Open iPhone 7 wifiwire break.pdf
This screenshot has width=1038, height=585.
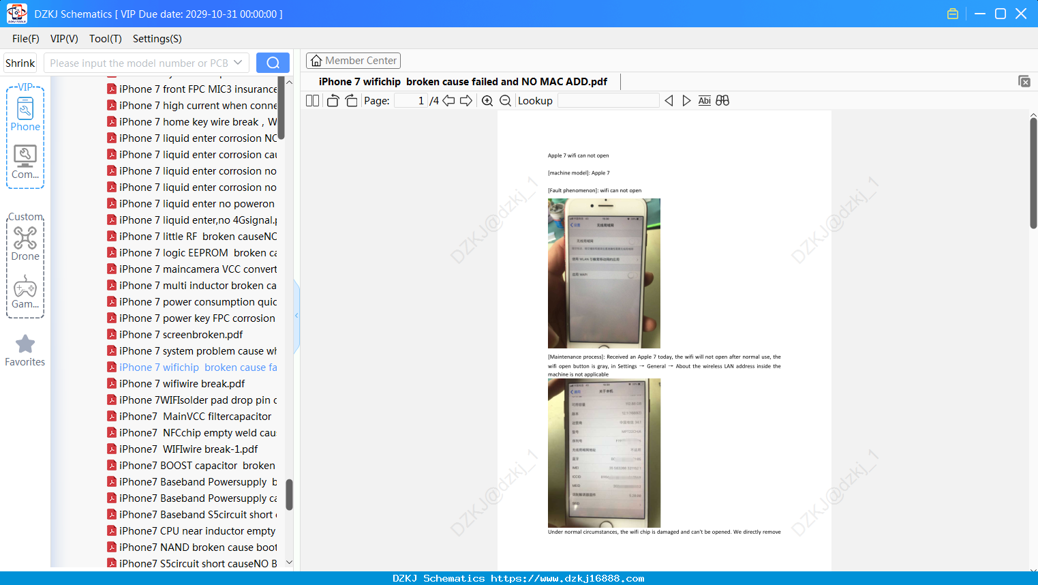click(x=177, y=384)
